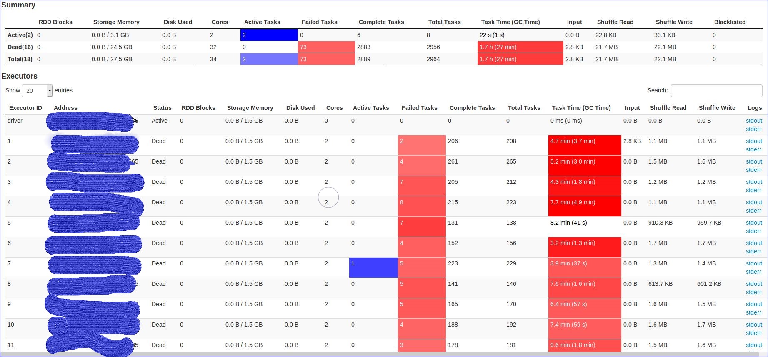Image resolution: width=768 pixels, height=357 pixels.
Task: Click the 'Total(18)' summary row label
Action: coord(20,59)
